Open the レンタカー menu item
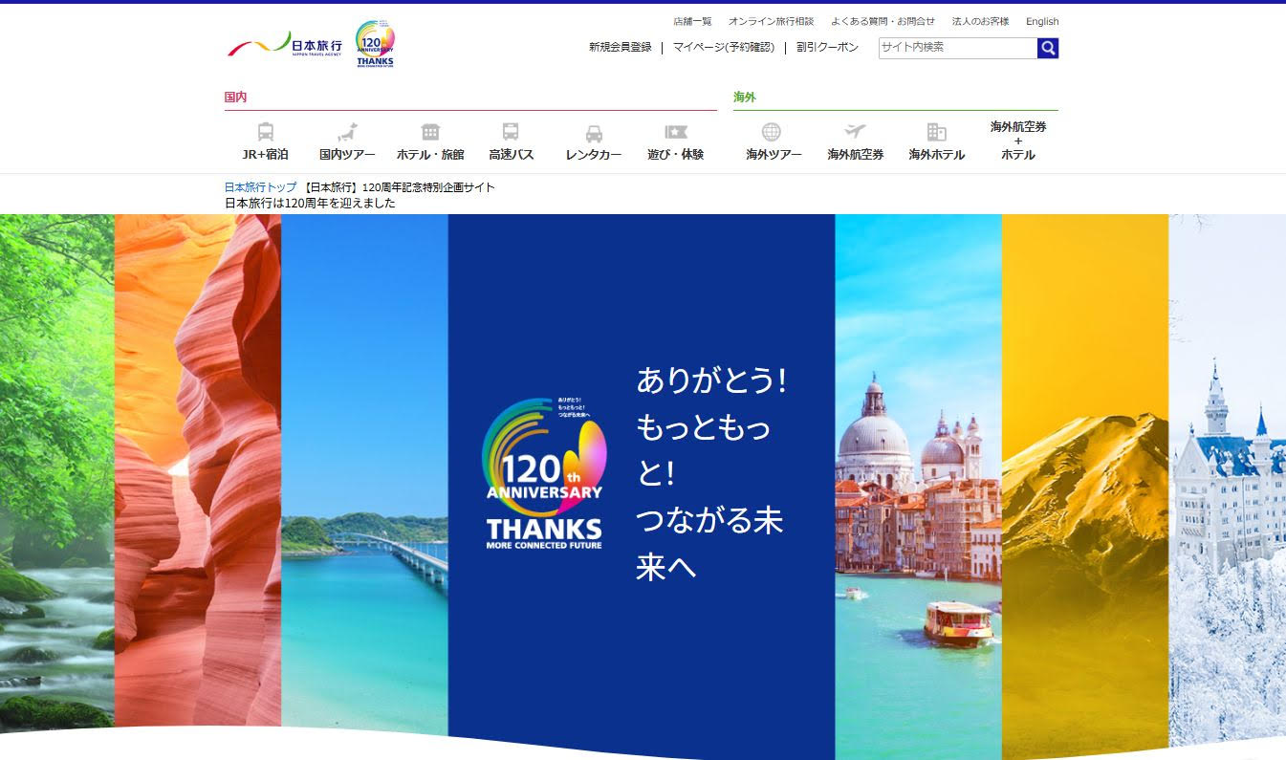 [594, 155]
